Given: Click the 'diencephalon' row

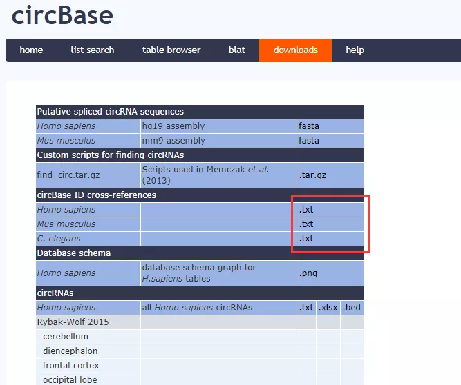Looking at the screenshot, I should (200, 351).
